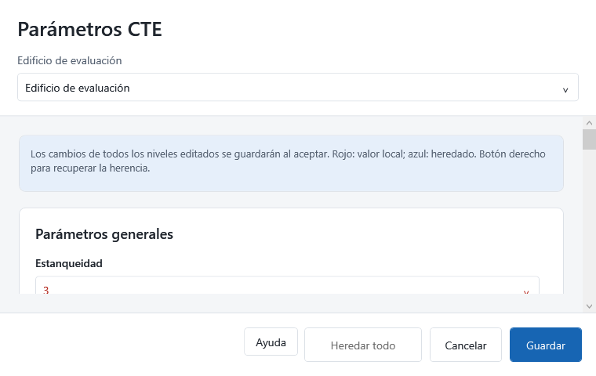This screenshot has width=596, height=376.
Task: Open the Estanqueidad dropdown showing 3
Action: click(287, 286)
